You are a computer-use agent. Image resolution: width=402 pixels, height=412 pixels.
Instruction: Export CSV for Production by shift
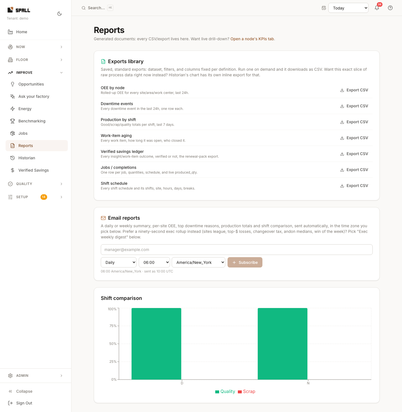tap(354, 122)
